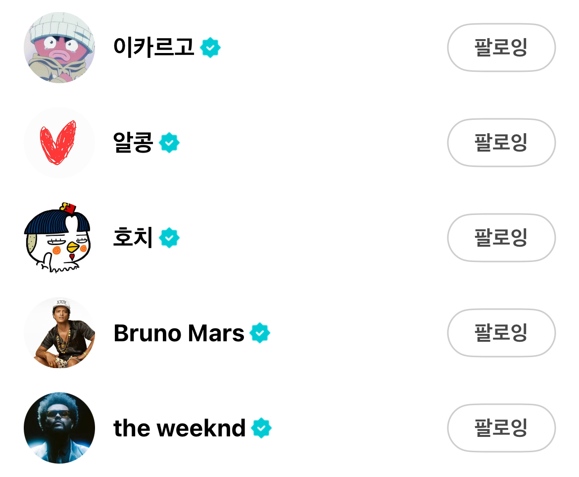The image size is (579, 477).
Task: Open the 이카르고 profile name link
Action: (x=154, y=48)
